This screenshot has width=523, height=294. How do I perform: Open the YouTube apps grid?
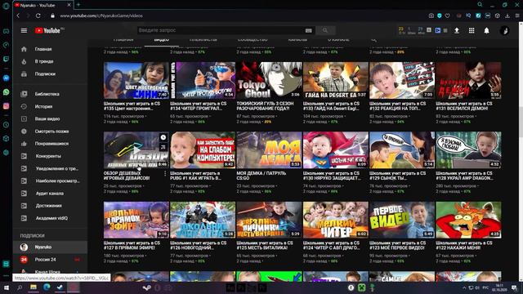point(472,31)
